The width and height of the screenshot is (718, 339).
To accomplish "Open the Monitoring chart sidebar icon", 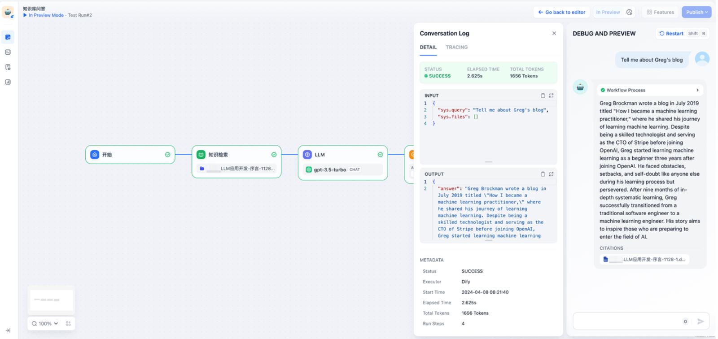I will (x=8, y=82).
